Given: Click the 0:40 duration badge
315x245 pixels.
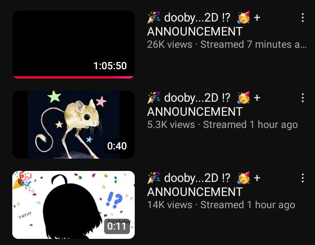Looking at the screenshot, I should 117,146.
